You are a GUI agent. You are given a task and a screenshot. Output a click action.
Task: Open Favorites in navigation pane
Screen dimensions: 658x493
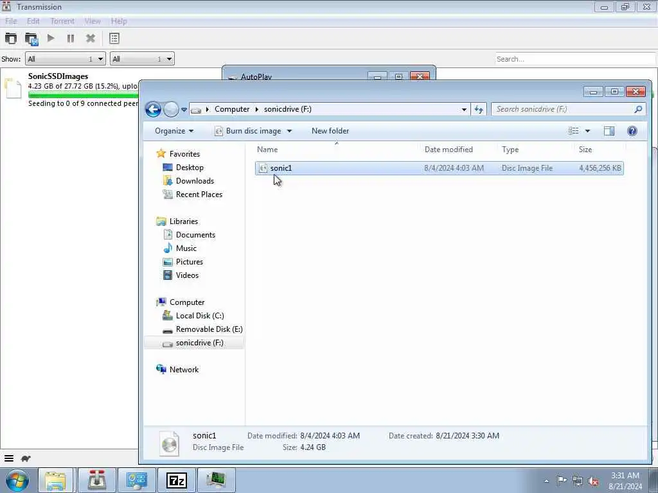click(184, 154)
